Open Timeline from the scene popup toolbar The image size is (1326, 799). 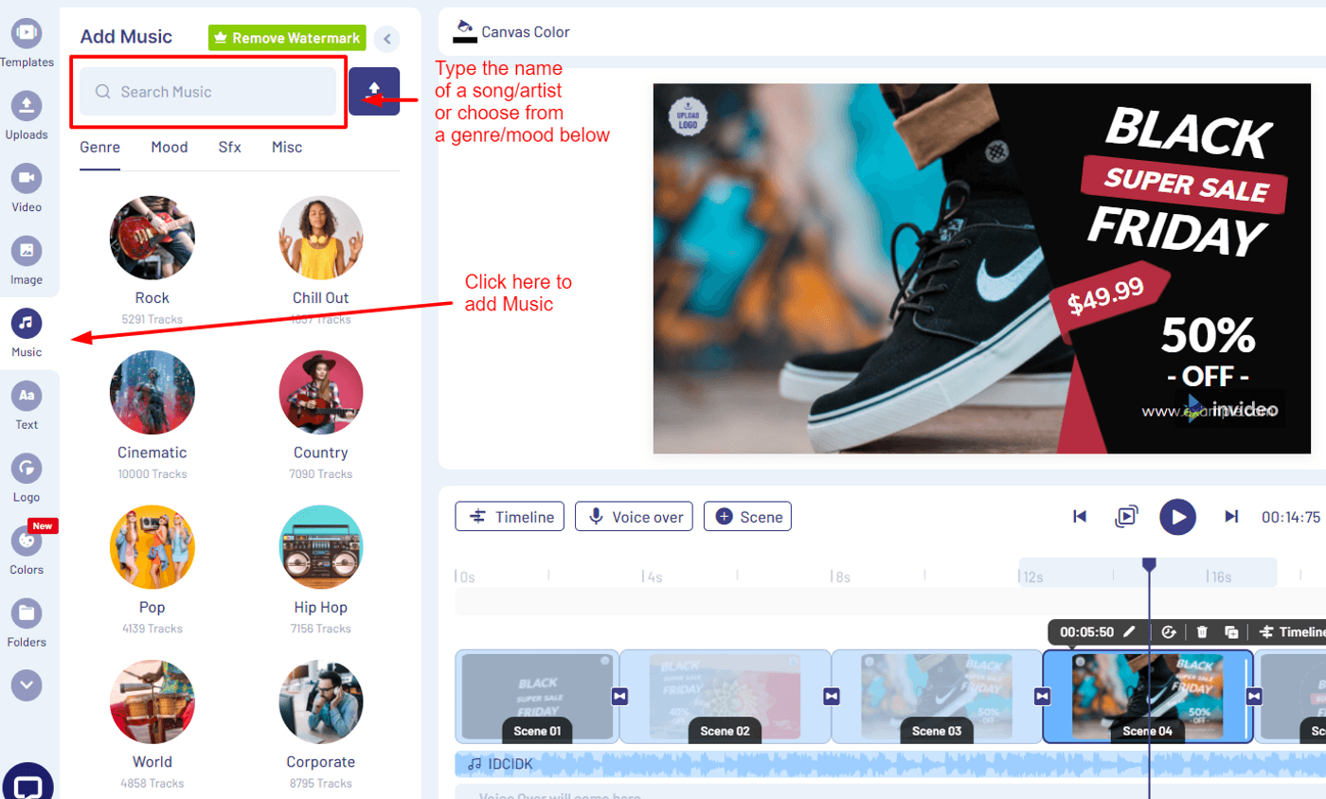[x=1292, y=632]
